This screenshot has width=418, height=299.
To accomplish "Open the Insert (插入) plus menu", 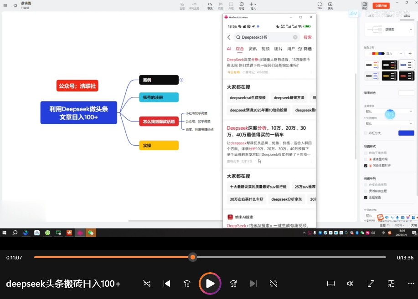I will pyautogui.click(x=253, y=5).
